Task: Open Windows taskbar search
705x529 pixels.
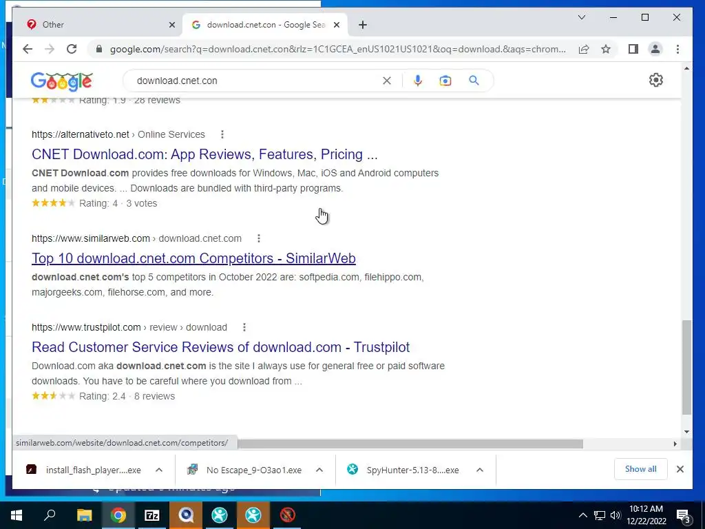Action: click(50, 515)
